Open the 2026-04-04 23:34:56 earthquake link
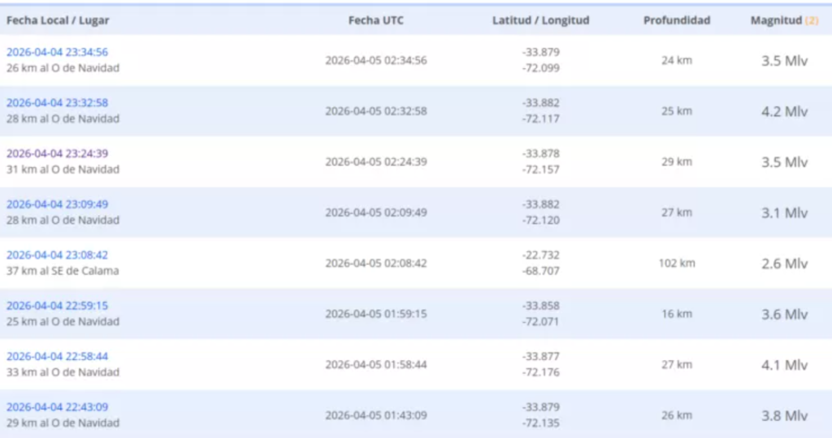 [x=57, y=53]
